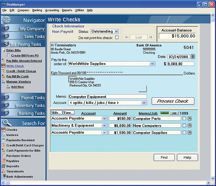The height and width of the screenshot is (186, 216).
Task: Open the Pay to the order of dropdown
Action: coord(152,64)
